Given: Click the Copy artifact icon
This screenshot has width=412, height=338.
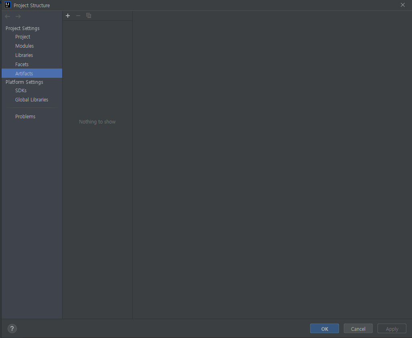Looking at the screenshot, I should point(89,16).
